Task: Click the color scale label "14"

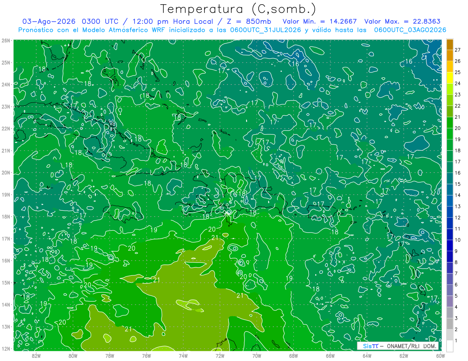Action: click(x=458, y=195)
